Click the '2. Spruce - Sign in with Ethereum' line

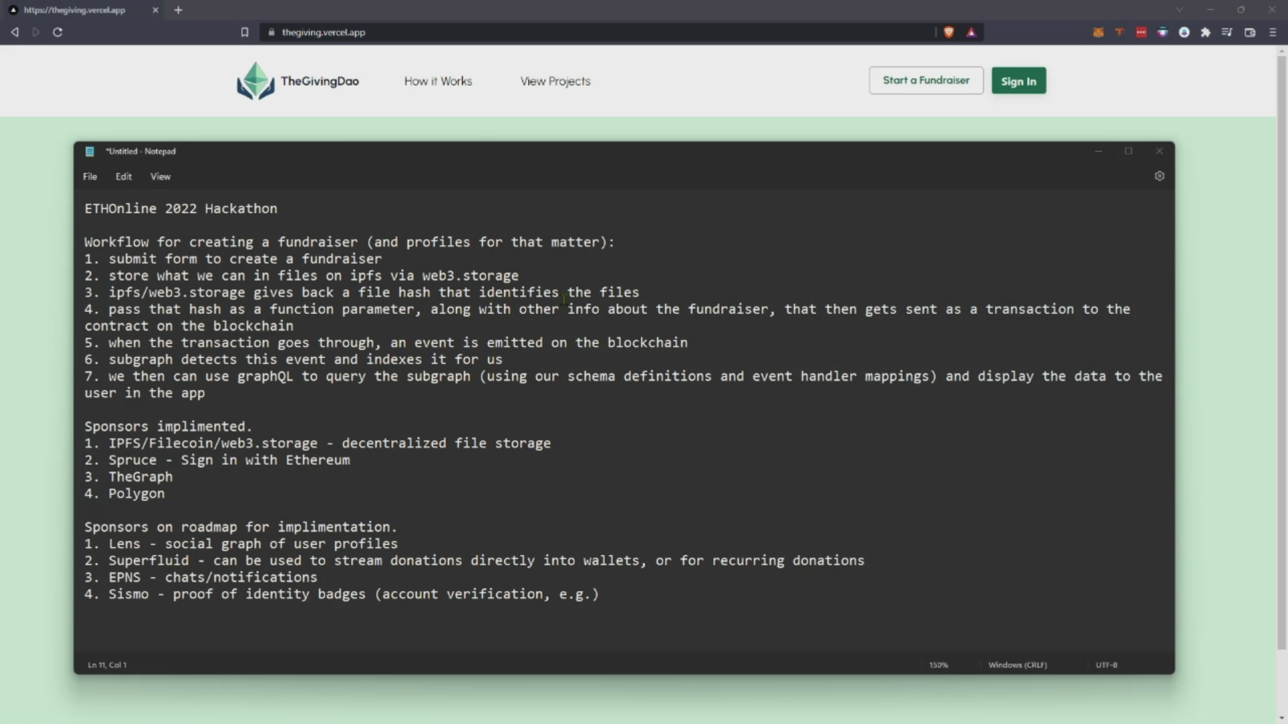click(x=217, y=460)
